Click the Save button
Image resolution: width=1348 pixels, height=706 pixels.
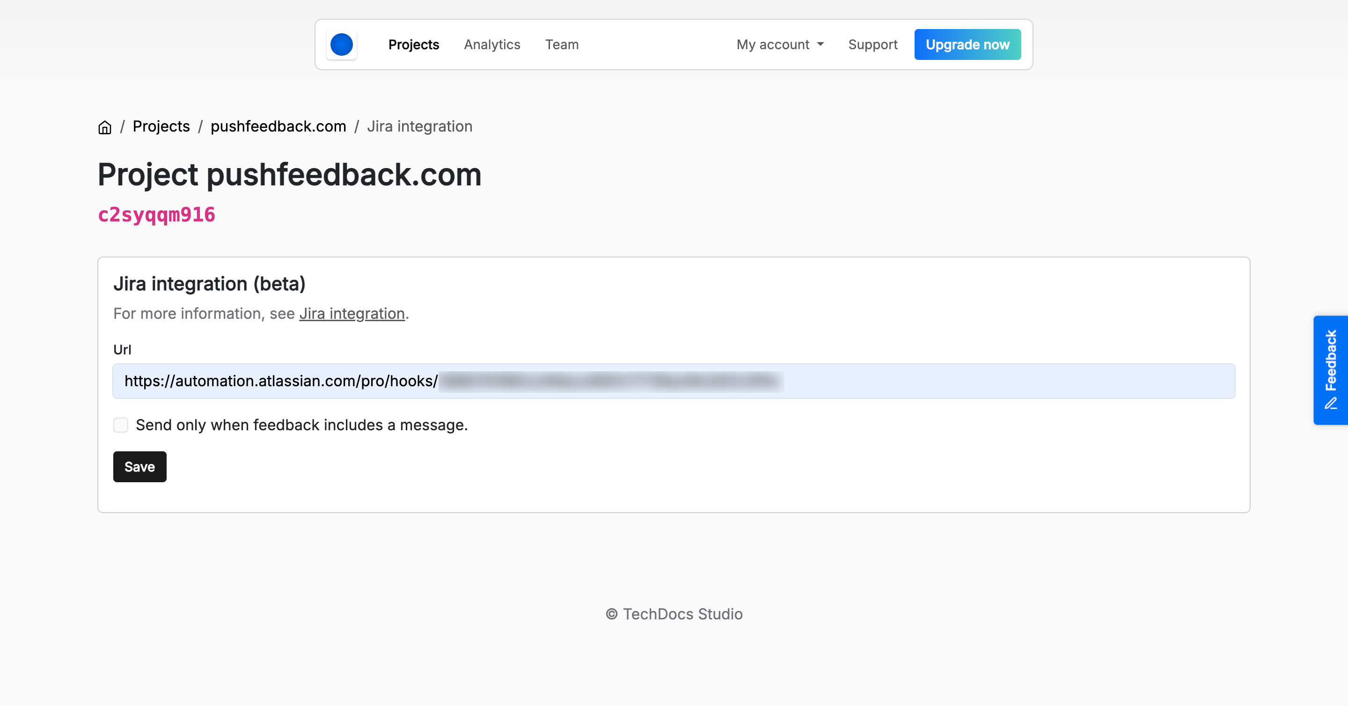tap(139, 466)
